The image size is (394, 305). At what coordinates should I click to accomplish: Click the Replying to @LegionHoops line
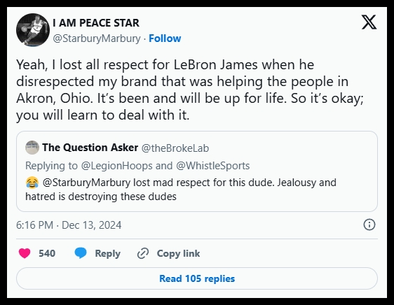(137, 166)
